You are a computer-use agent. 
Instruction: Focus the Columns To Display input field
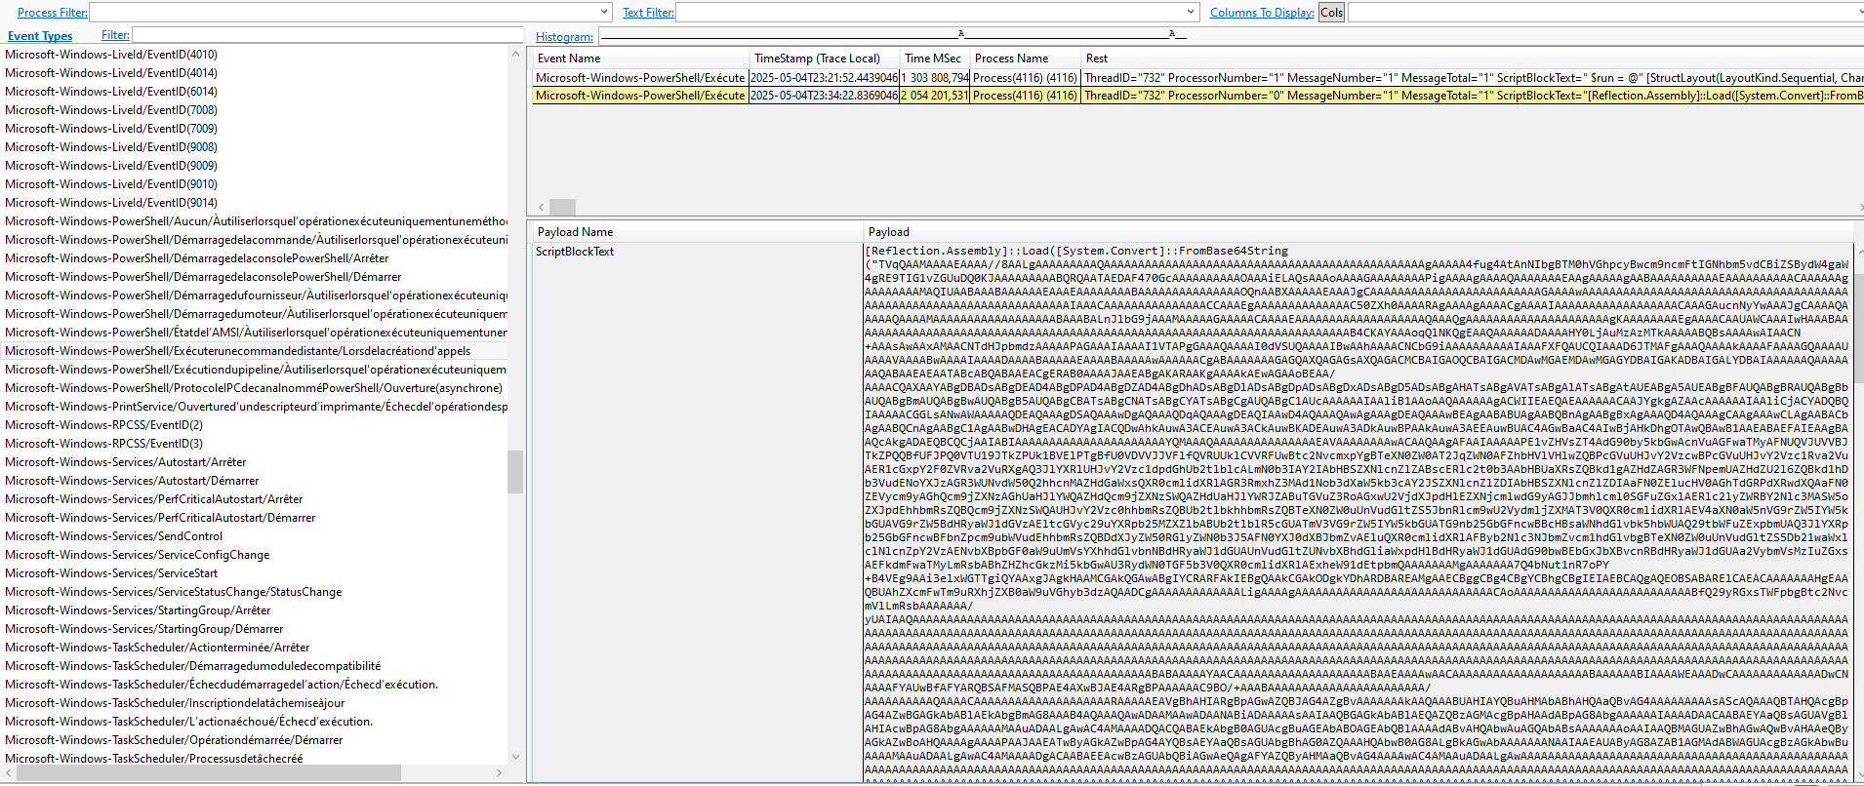tap(1605, 12)
